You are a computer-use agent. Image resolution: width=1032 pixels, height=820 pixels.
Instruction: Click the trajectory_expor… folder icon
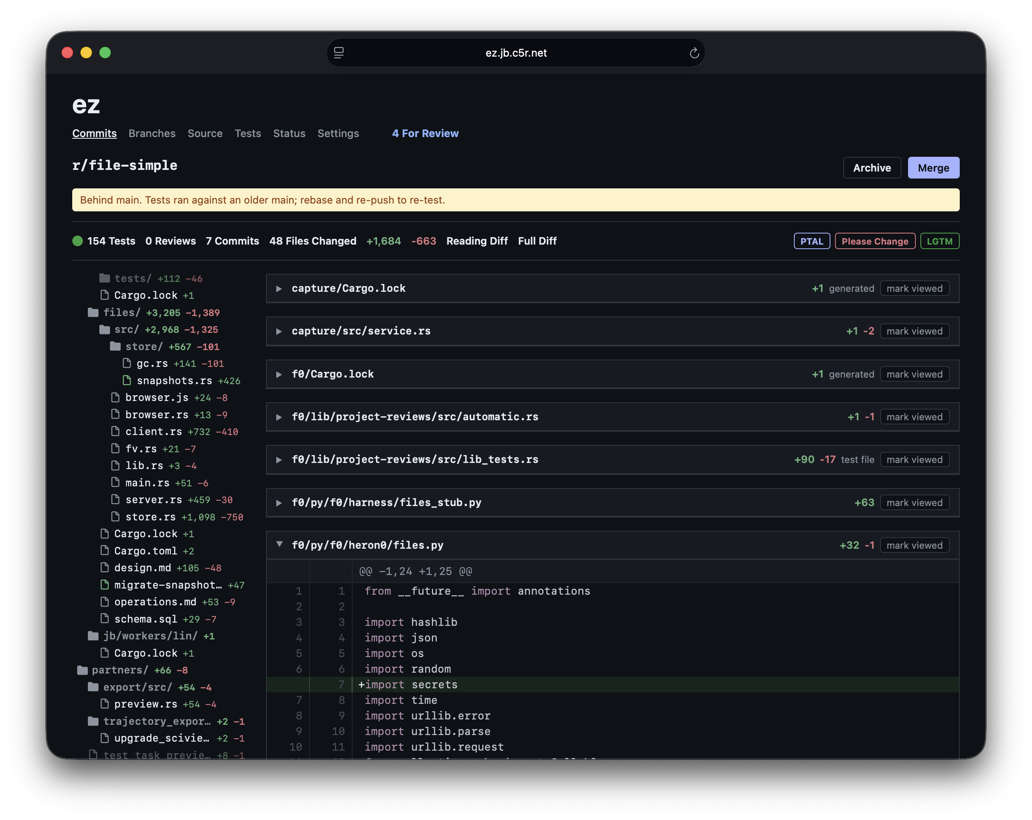(x=93, y=721)
